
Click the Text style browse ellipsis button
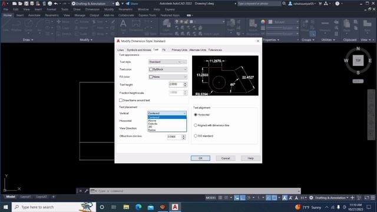click(184, 62)
